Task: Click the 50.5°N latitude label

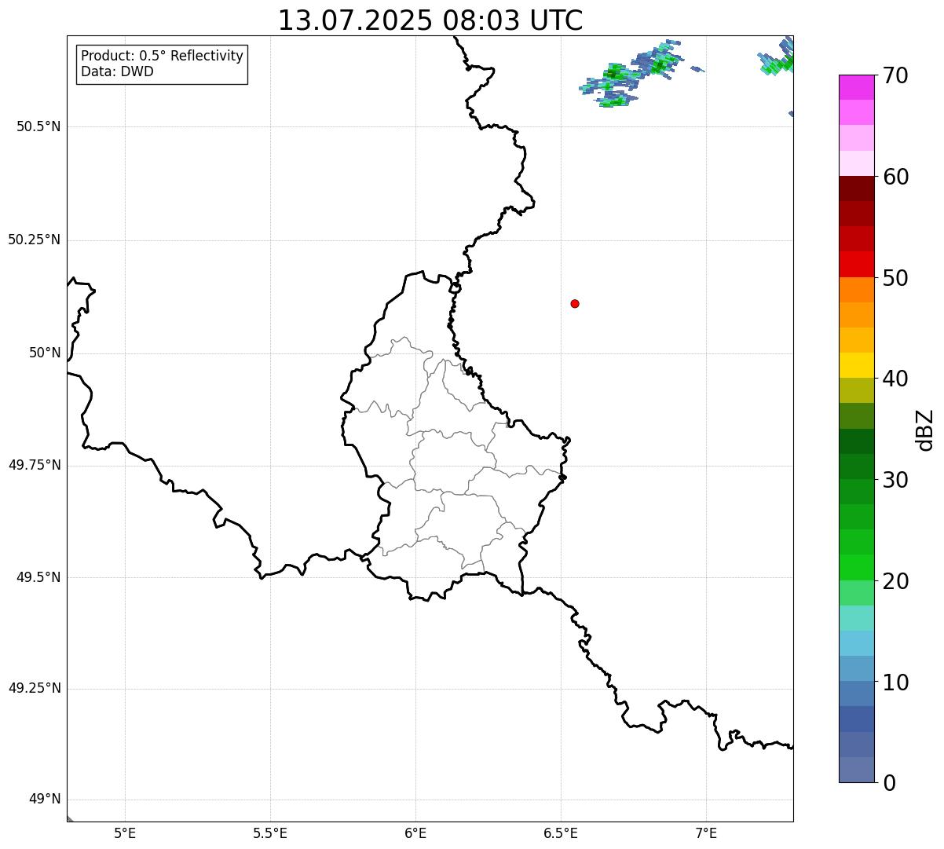Action: (x=38, y=126)
